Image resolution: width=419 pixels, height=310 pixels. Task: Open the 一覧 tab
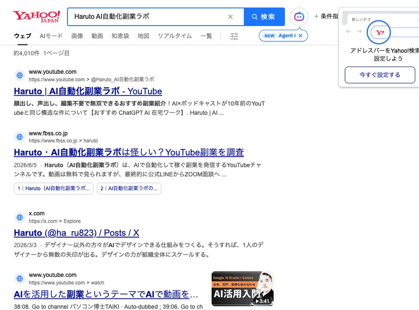(206, 36)
